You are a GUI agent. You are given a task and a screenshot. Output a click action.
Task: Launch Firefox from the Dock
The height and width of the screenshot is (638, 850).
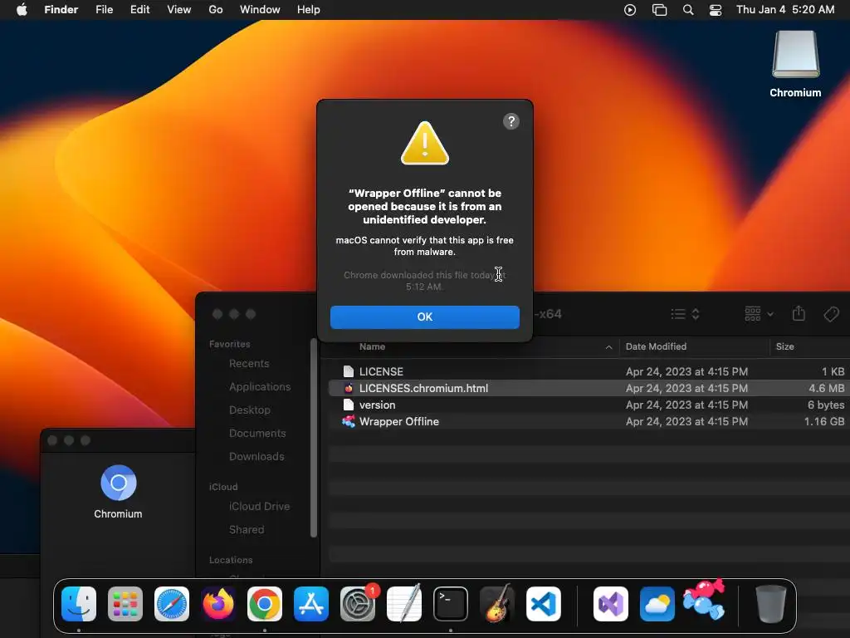pos(218,604)
